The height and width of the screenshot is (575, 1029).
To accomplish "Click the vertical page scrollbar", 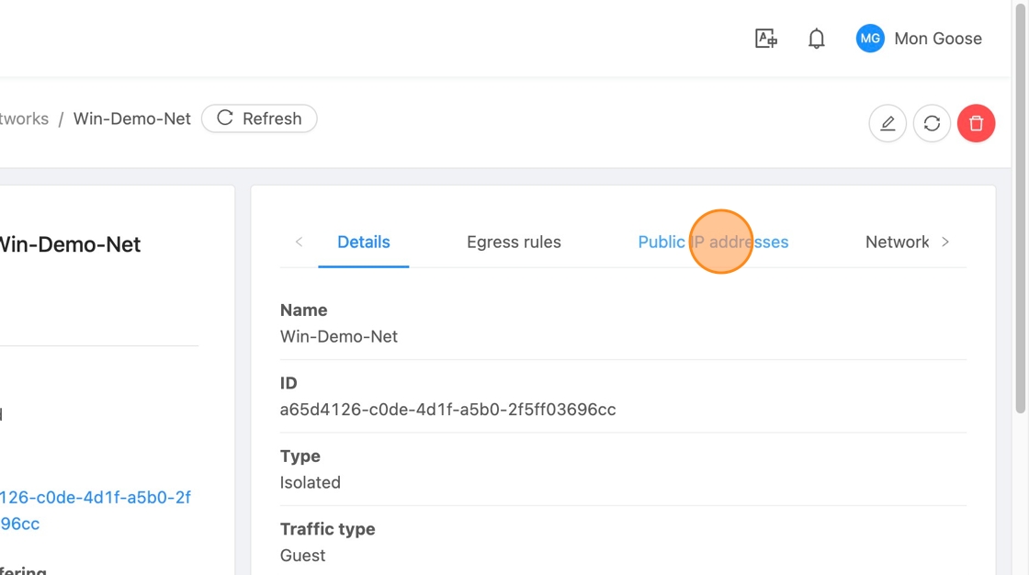I will pyautogui.click(x=1021, y=211).
